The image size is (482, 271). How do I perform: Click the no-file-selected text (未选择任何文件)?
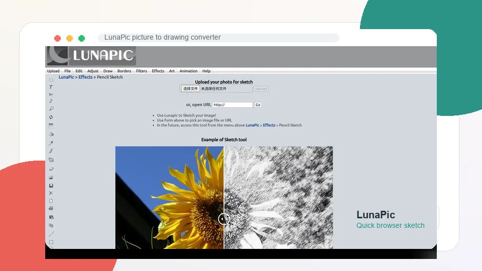coord(214,89)
